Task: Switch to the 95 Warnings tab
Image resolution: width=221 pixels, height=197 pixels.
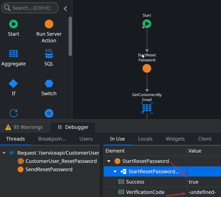Action: (25, 127)
